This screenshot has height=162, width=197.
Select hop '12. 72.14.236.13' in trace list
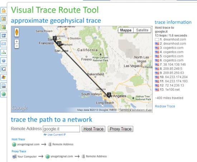click(x=172, y=85)
